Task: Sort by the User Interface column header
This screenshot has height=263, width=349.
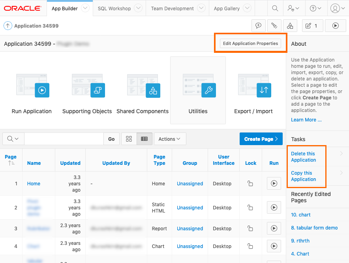Action: [224, 160]
